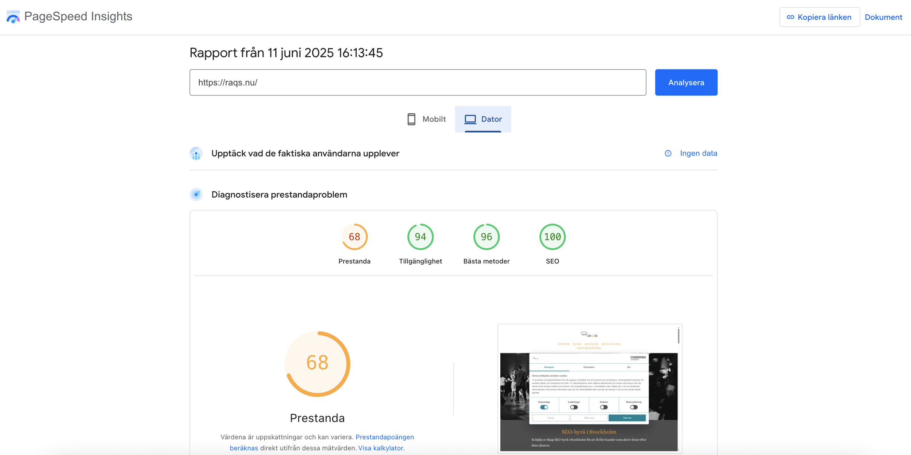Screen dimensions: 911x455
Task: Open the Dokument link
Action: coord(883,17)
